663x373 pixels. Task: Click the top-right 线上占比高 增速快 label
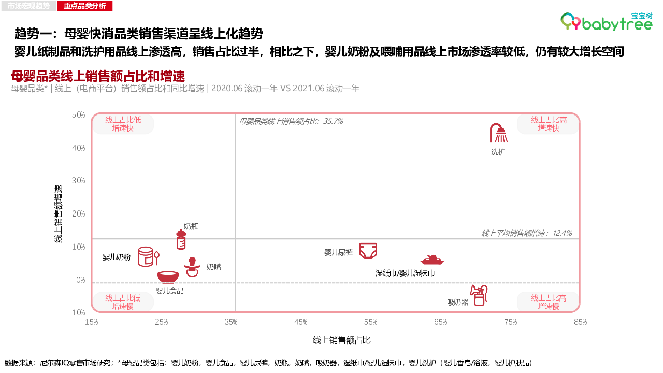click(548, 124)
